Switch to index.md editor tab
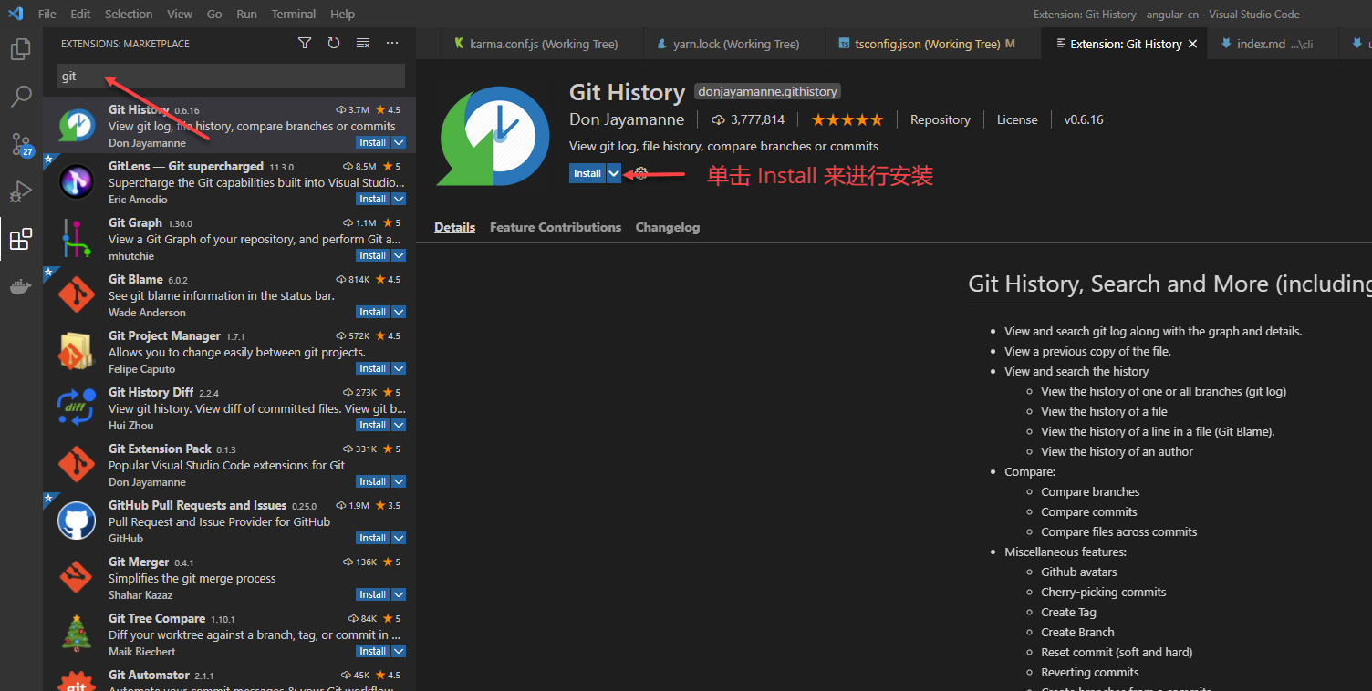The image size is (1372, 691). click(1272, 44)
